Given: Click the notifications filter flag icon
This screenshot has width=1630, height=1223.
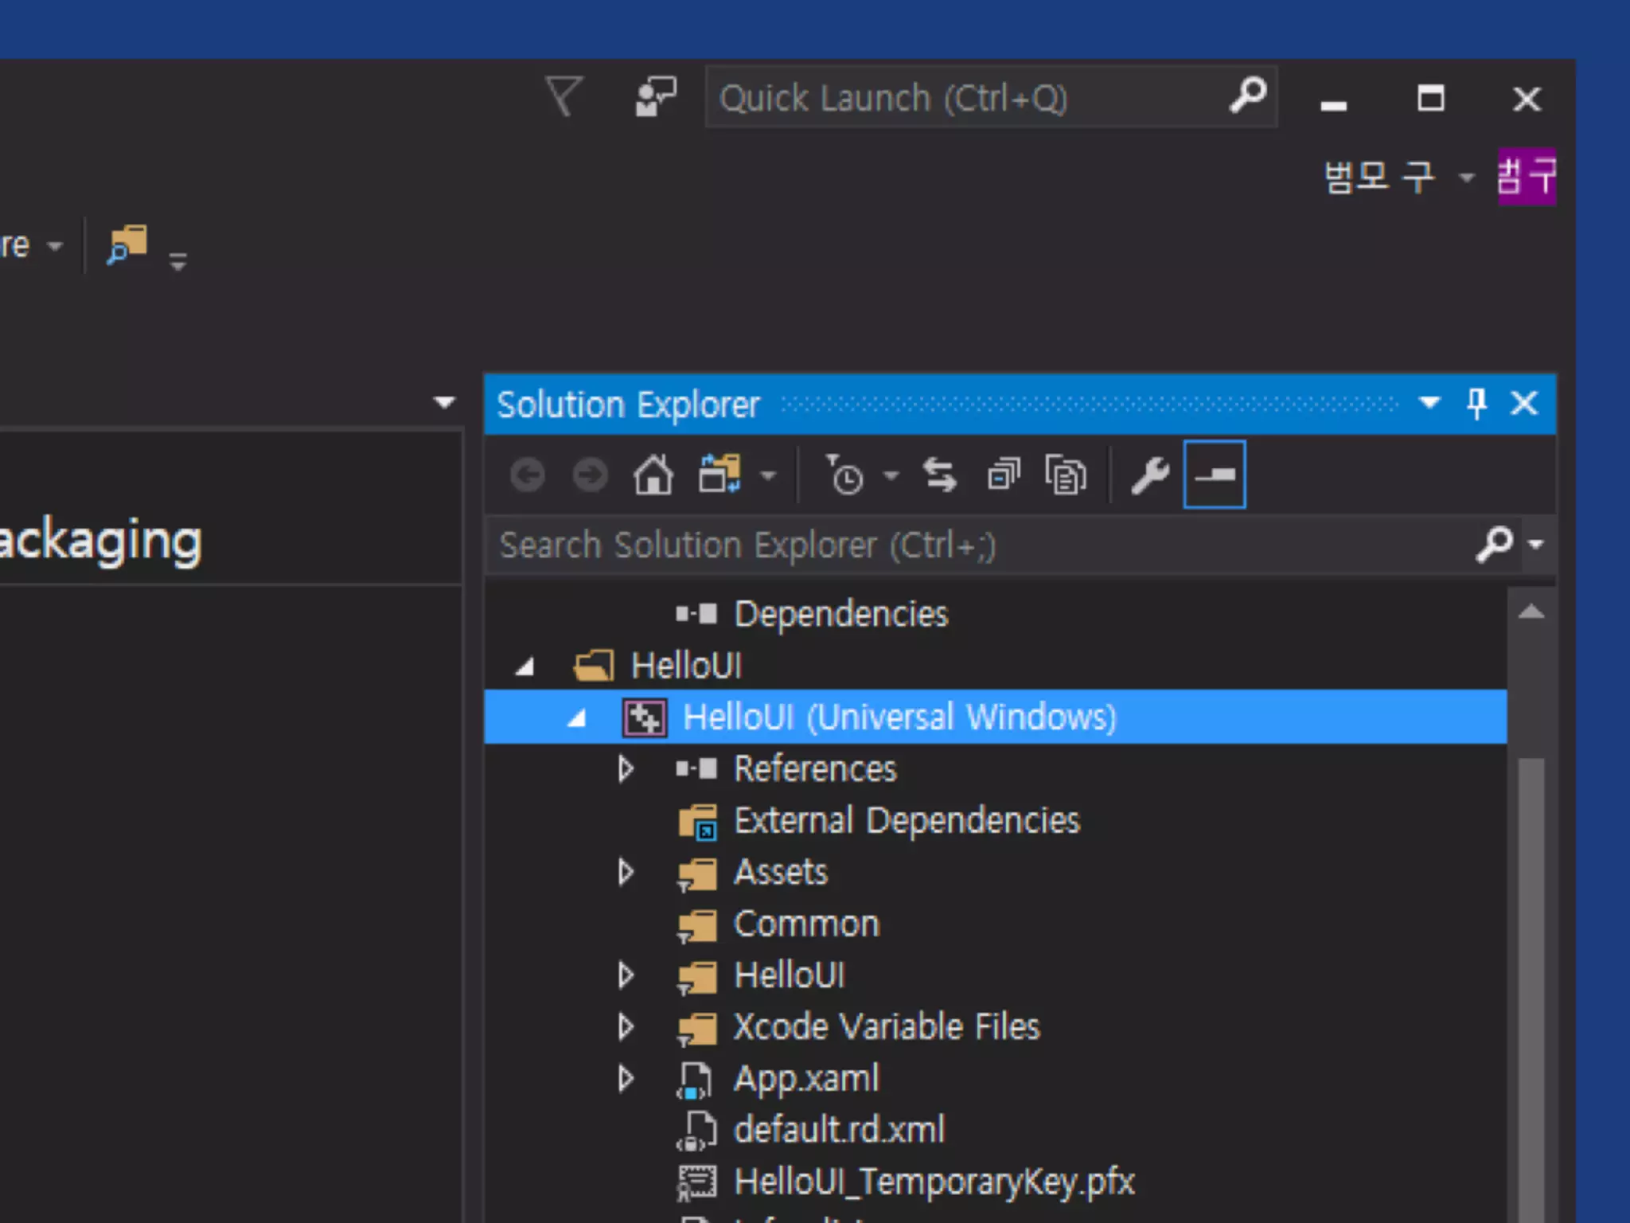Looking at the screenshot, I should pyautogui.click(x=564, y=97).
